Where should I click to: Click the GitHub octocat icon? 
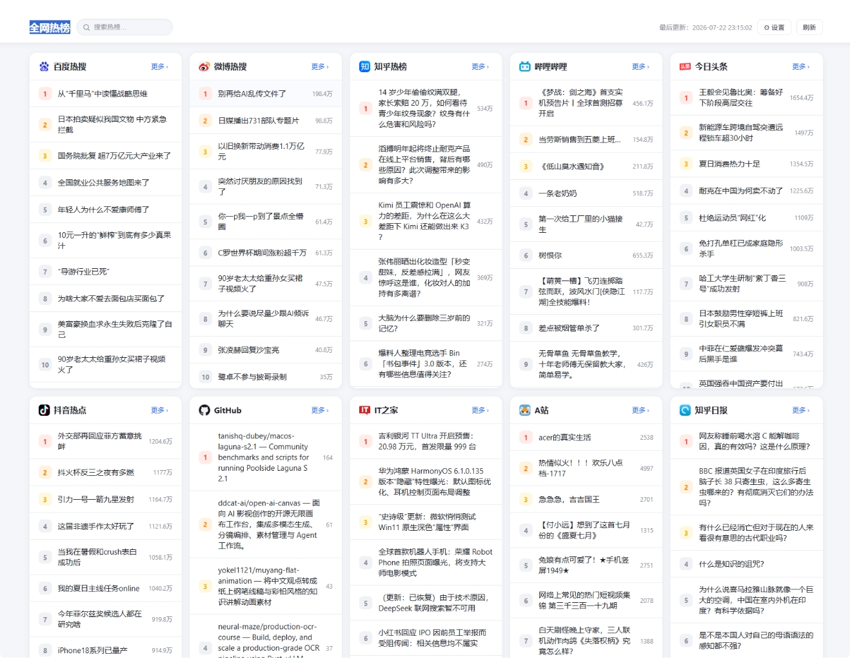[x=204, y=410]
